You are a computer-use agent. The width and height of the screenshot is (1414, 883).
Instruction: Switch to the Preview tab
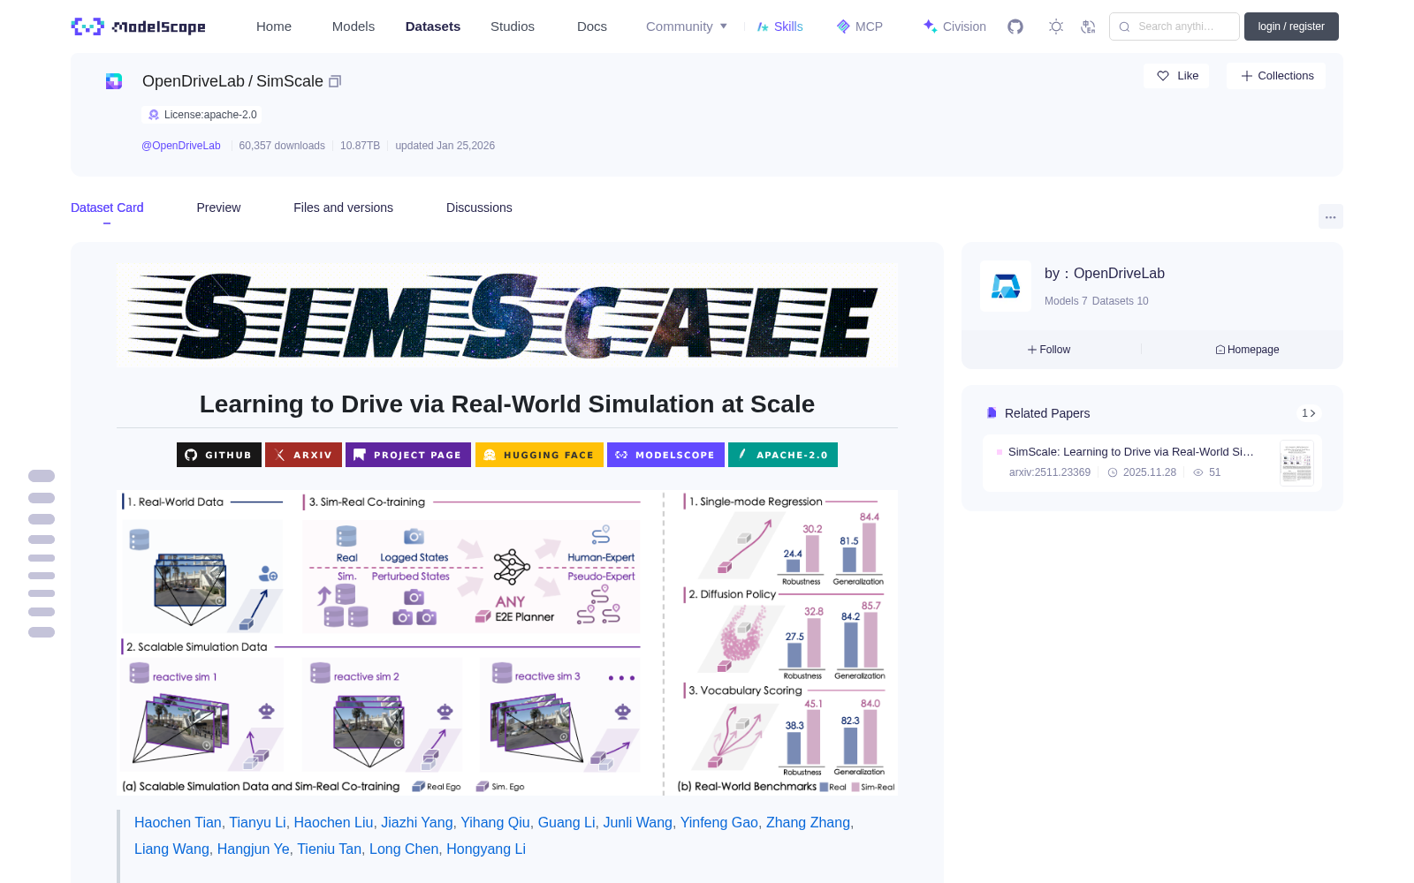pyautogui.click(x=218, y=208)
